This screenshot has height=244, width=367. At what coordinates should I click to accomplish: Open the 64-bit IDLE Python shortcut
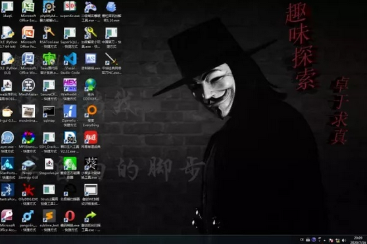tap(7, 37)
